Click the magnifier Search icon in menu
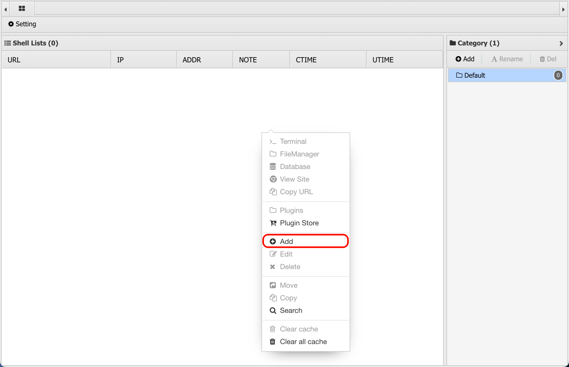The height and width of the screenshot is (367, 569). [273, 311]
